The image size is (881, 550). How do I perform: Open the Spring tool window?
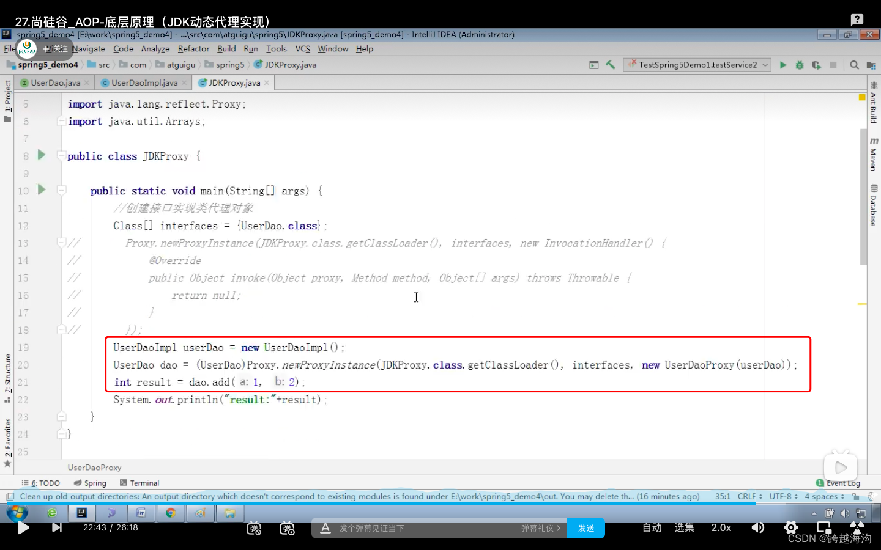tap(90, 483)
